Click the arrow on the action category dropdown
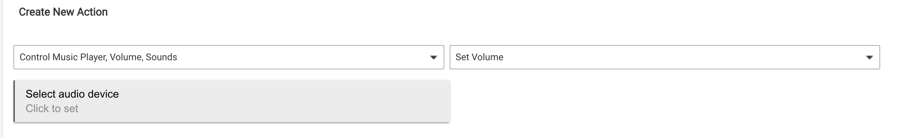 [433, 57]
